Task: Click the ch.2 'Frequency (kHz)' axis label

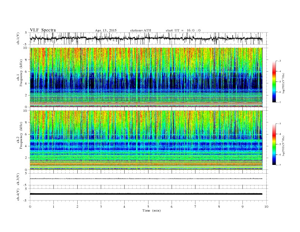Action: (21, 135)
